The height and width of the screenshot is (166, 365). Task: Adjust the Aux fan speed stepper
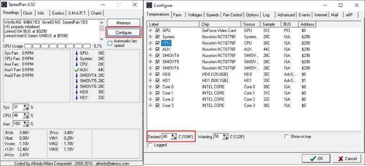(26, 124)
